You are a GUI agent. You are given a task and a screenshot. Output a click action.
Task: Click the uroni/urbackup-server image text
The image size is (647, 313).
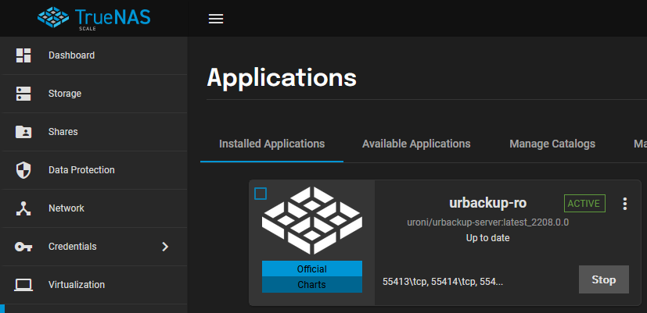487,222
